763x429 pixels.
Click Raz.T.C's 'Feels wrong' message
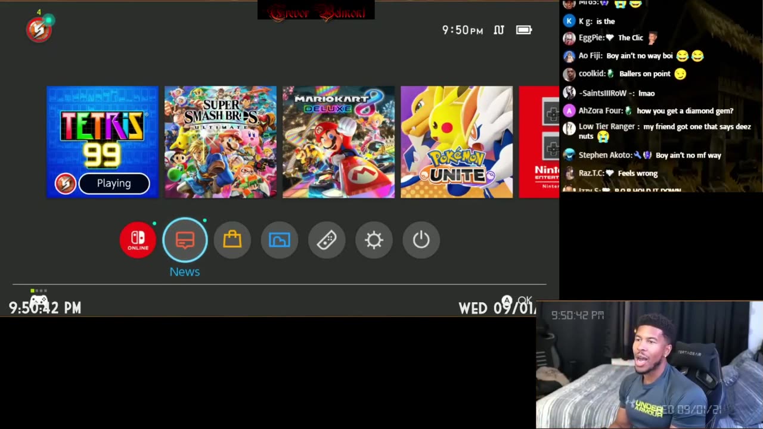click(610, 173)
